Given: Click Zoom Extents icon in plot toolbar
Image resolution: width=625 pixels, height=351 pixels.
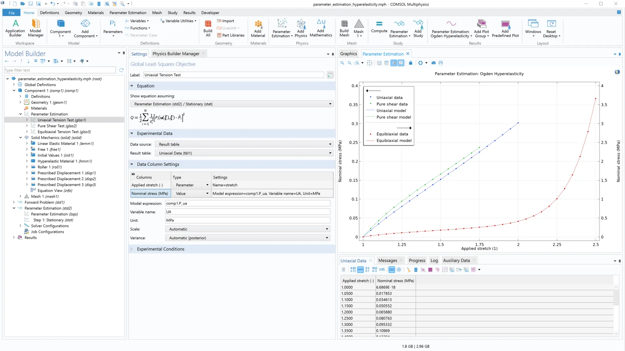Looking at the screenshot, I should tap(369, 63).
